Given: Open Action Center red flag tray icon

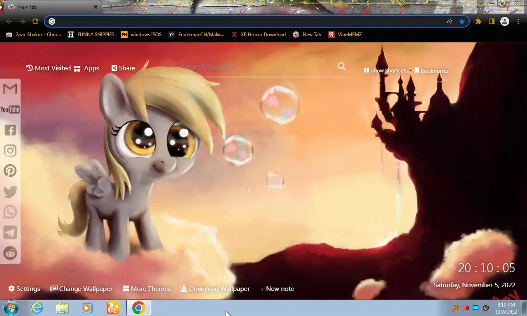Looking at the screenshot, I should (466, 308).
